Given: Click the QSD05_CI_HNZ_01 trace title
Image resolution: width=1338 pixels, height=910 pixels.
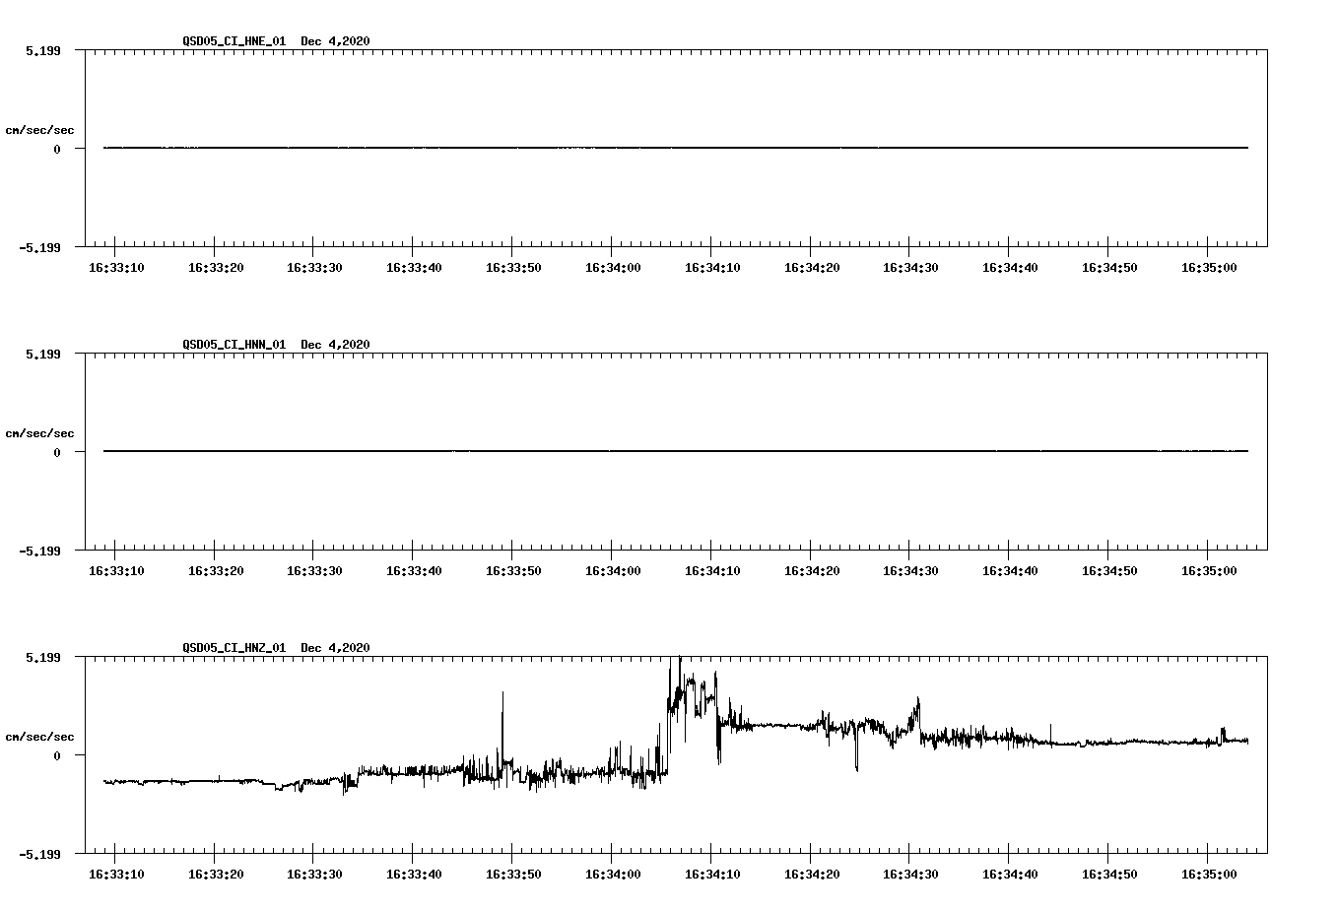Looking at the screenshot, I should point(236,647).
